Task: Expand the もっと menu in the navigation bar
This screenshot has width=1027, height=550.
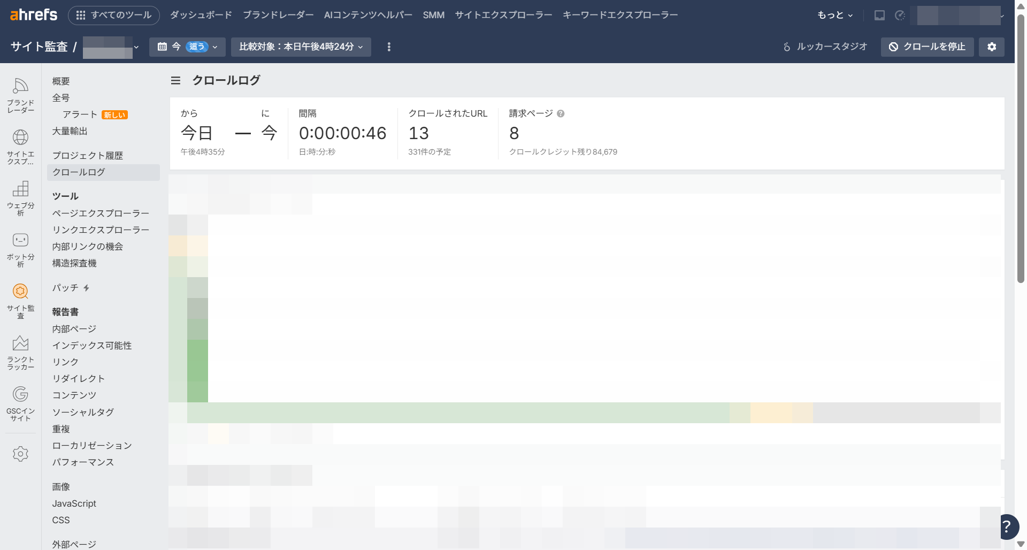Action: click(x=834, y=15)
